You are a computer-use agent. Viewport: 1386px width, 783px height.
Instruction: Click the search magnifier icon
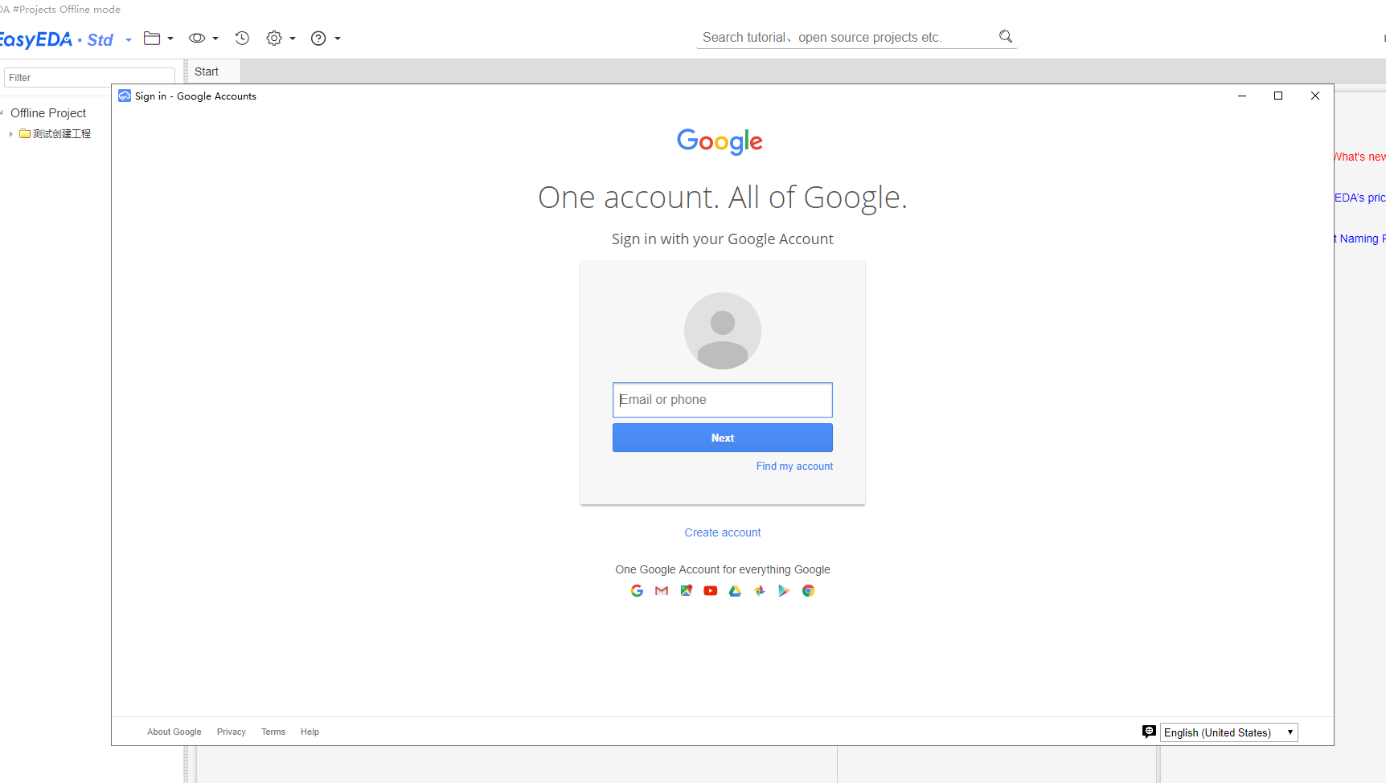coord(1006,36)
